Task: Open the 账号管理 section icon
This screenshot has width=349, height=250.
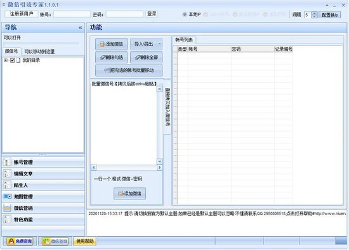Action: point(7,162)
